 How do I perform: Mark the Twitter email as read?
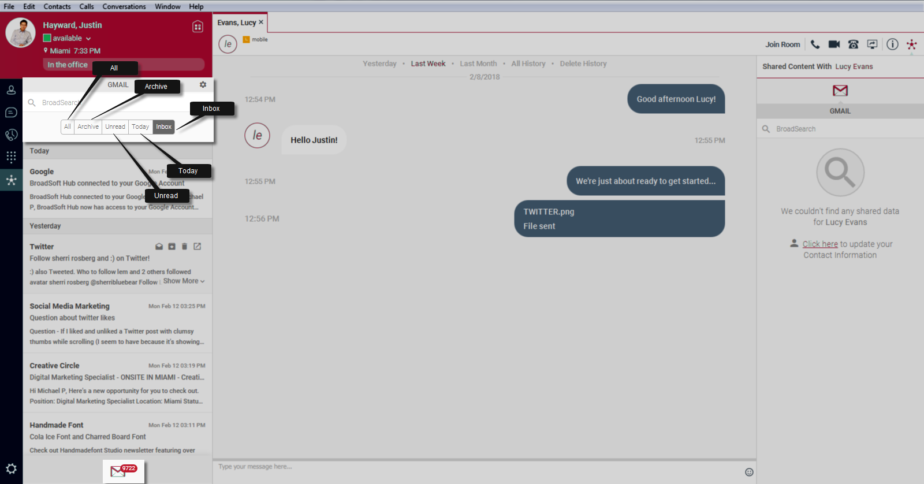(159, 247)
